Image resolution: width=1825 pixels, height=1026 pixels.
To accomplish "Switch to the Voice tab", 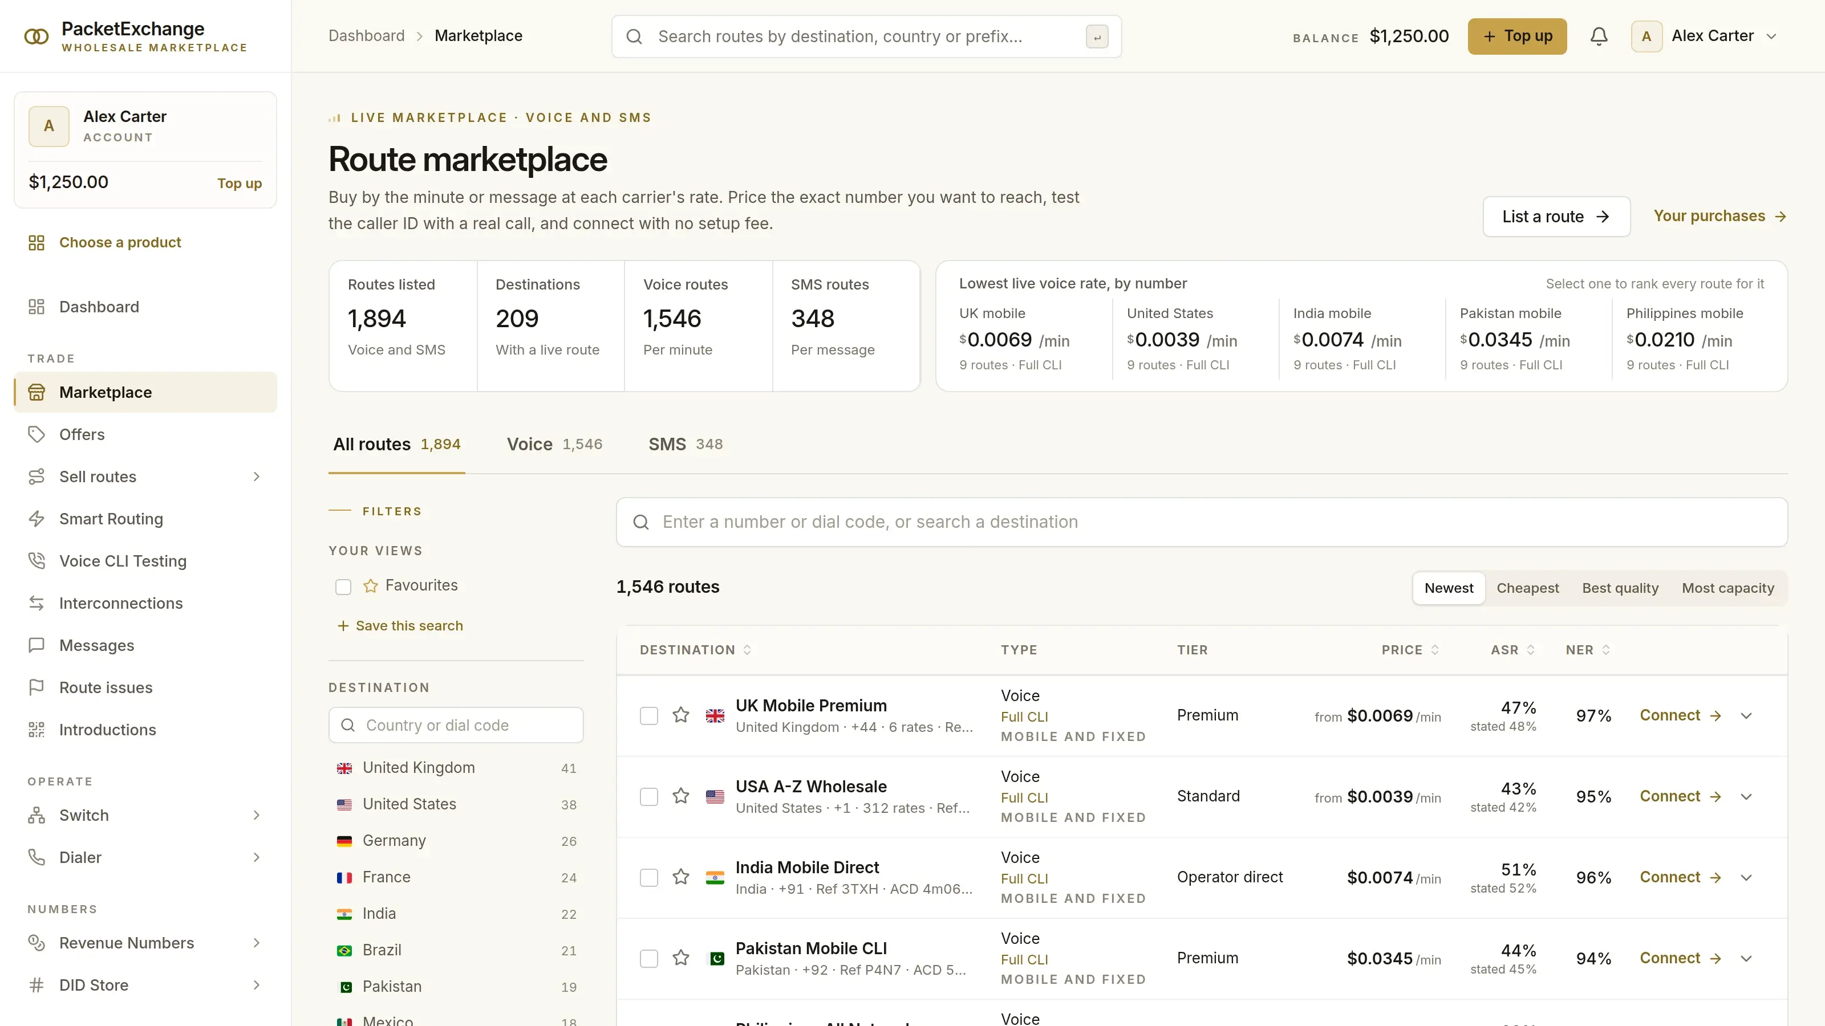I will click(x=555, y=445).
